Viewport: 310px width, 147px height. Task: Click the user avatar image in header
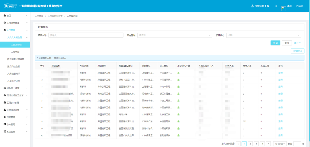(283, 8)
